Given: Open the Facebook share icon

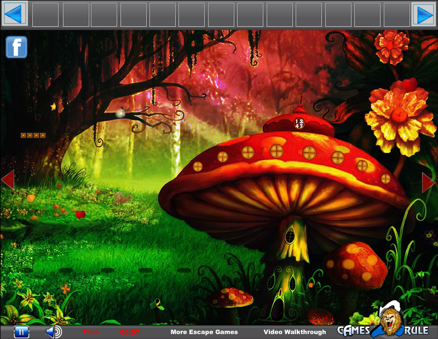Looking at the screenshot, I should click(16, 47).
